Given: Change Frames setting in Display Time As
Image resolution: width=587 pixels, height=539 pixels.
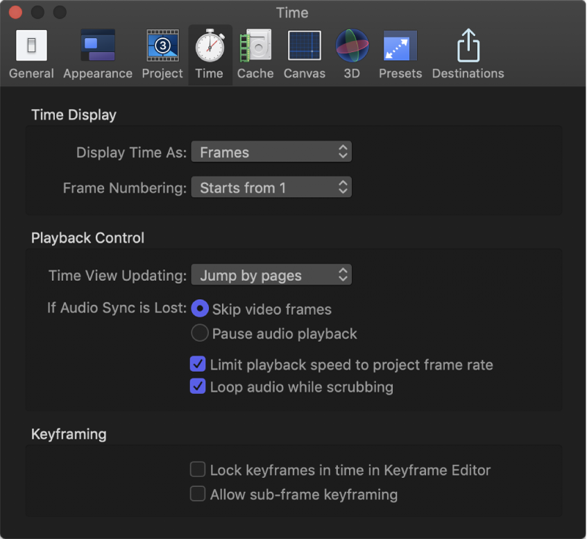Looking at the screenshot, I should pos(271,152).
